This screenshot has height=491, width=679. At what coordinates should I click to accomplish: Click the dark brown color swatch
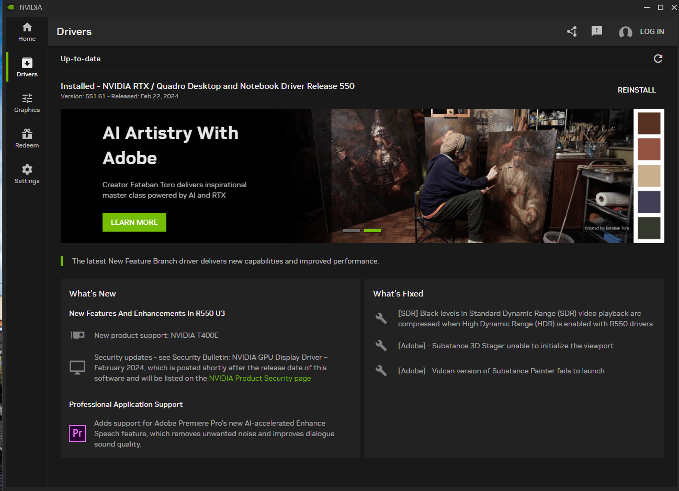649,123
